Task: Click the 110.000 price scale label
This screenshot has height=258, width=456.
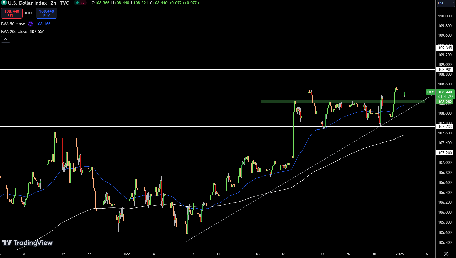Action: 445,16
